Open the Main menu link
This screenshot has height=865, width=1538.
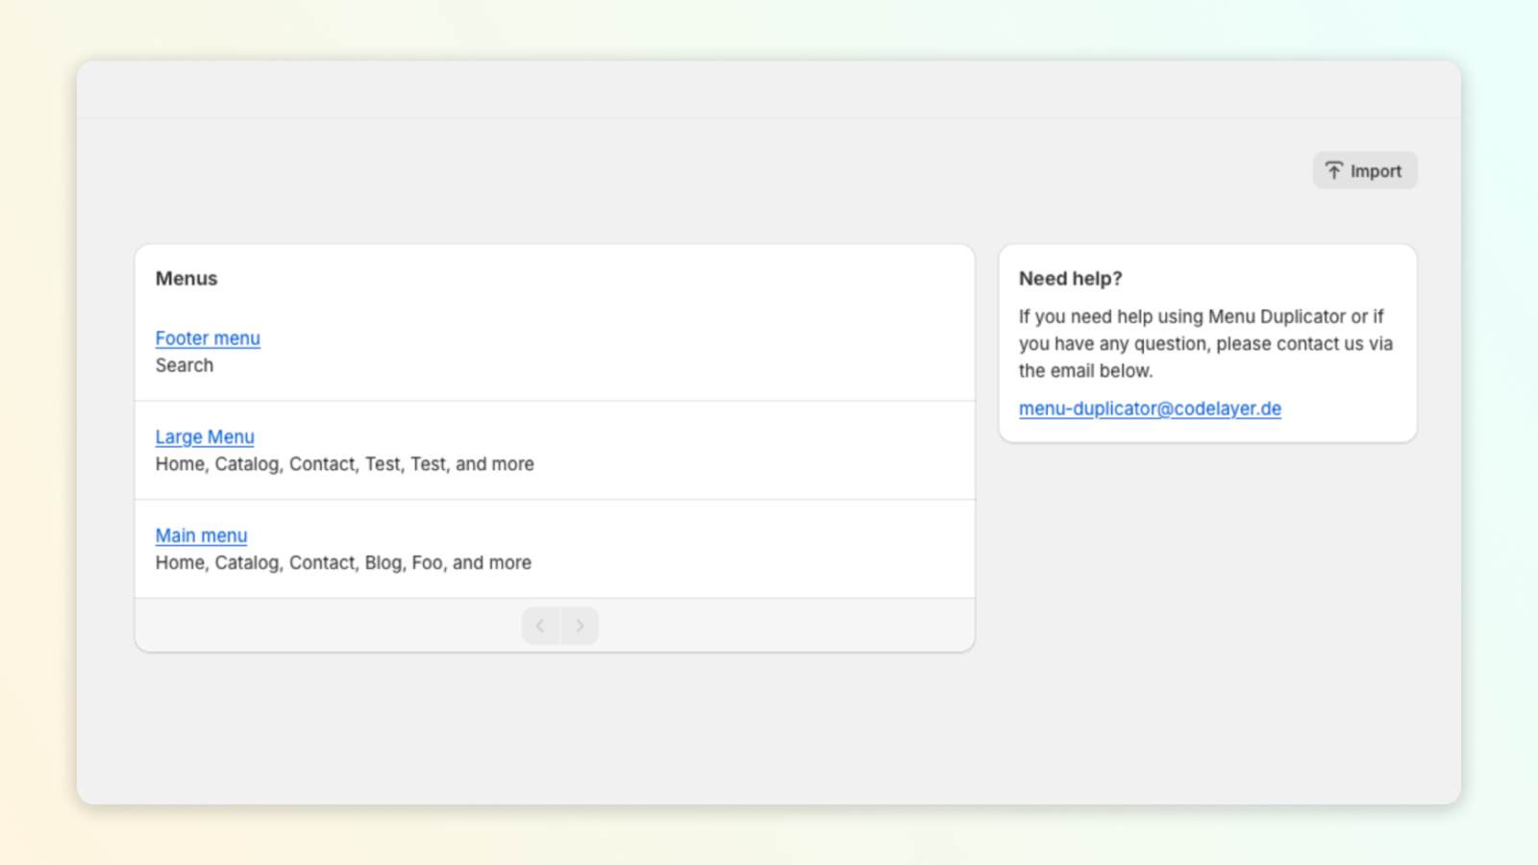click(200, 534)
